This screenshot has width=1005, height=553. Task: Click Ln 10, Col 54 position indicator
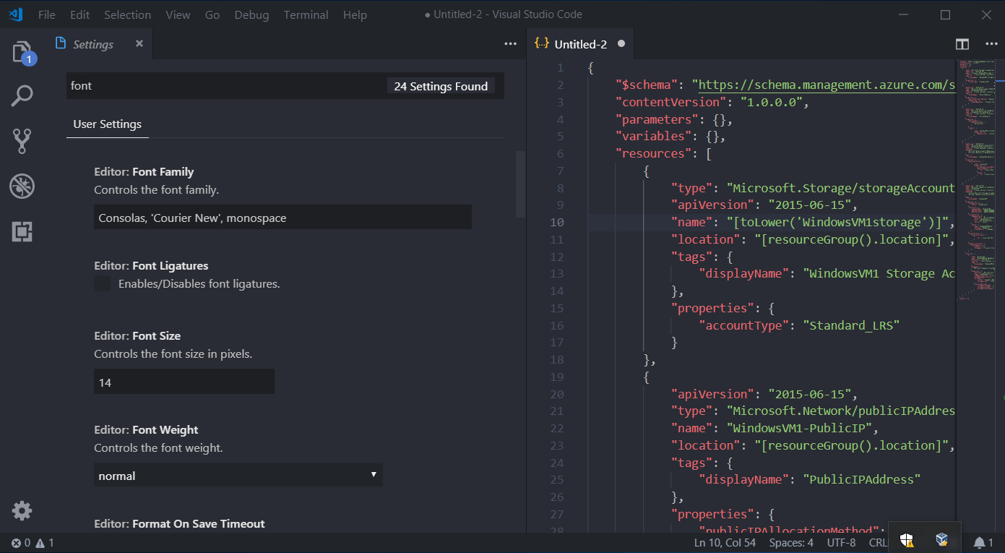(x=725, y=542)
